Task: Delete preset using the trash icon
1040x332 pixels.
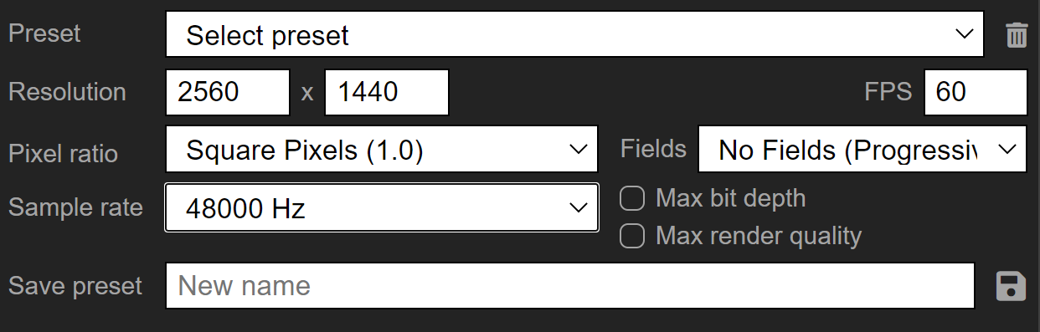Action: (1017, 35)
